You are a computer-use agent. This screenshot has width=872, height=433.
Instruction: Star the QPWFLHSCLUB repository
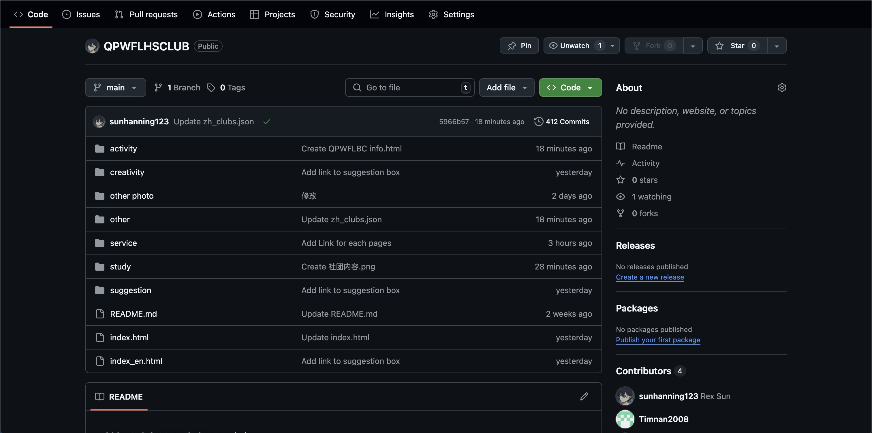(x=737, y=46)
